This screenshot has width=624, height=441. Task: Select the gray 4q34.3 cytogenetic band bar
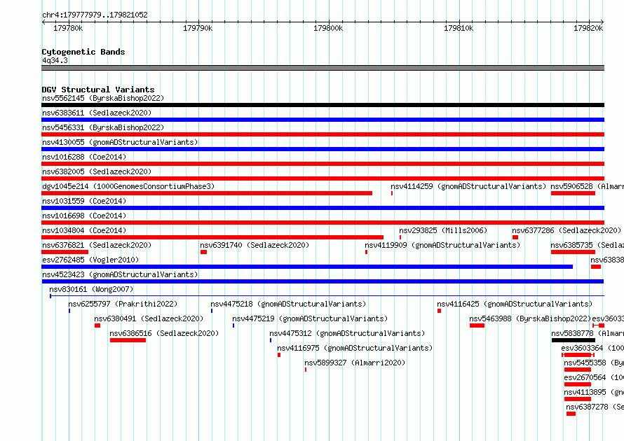(323, 68)
